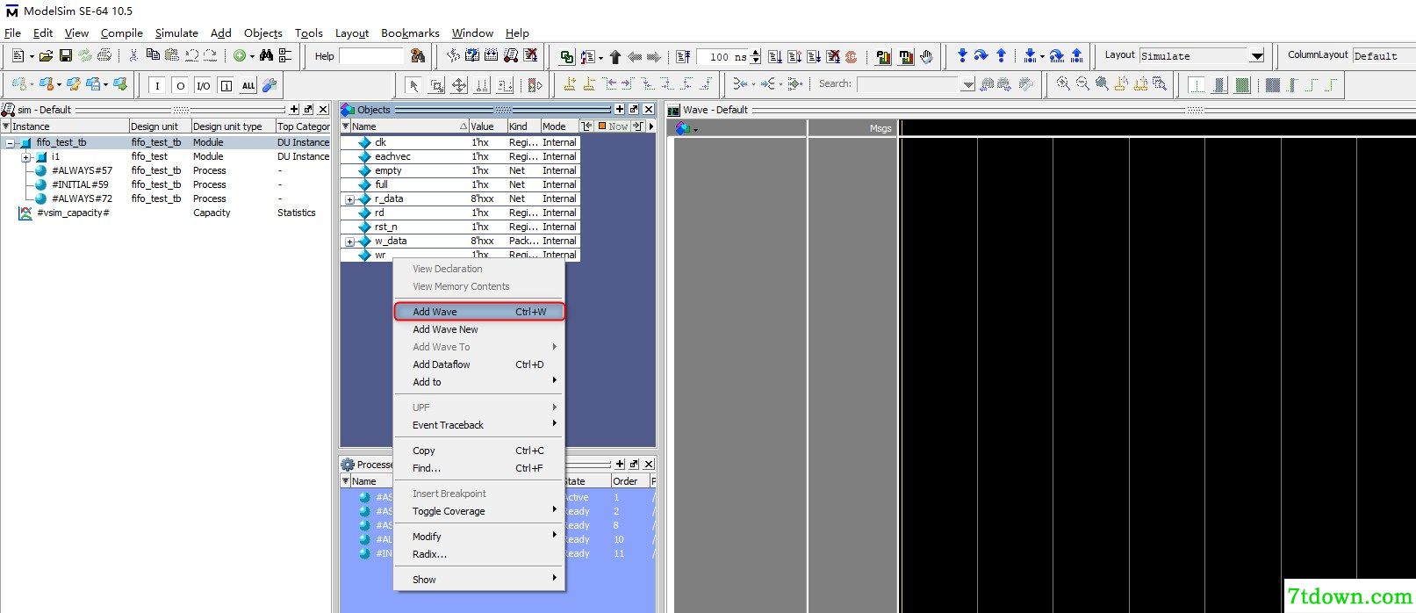Open the Bookmarks menu in menu bar
Image resolution: width=1416 pixels, height=613 pixels.
click(x=410, y=32)
